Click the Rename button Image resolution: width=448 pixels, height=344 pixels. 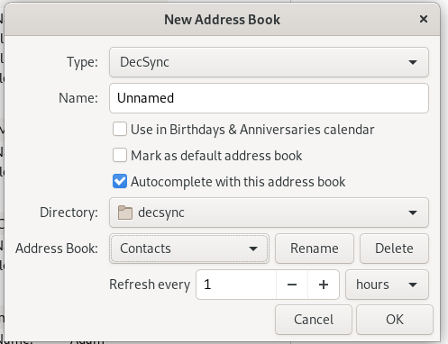tap(315, 249)
